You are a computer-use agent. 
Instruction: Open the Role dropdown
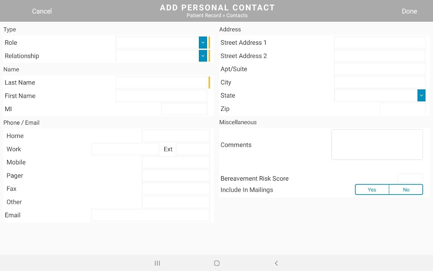[x=203, y=43]
